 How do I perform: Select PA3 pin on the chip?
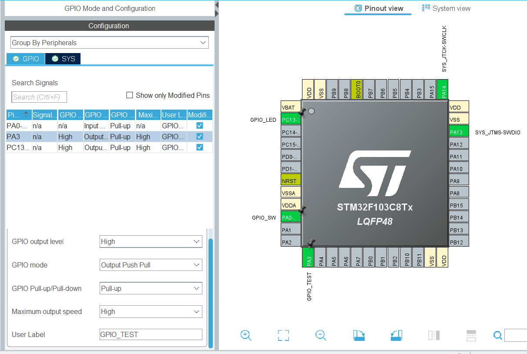point(308,257)
